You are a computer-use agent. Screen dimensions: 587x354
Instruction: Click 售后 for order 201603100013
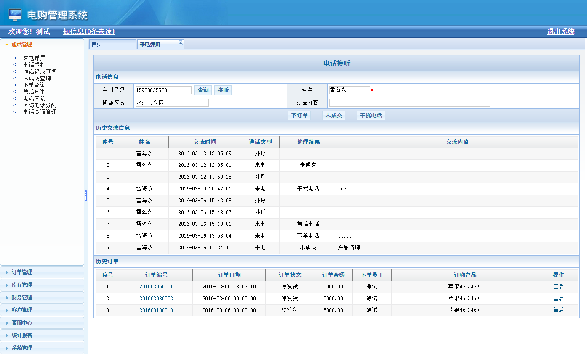tap(558, 310)
